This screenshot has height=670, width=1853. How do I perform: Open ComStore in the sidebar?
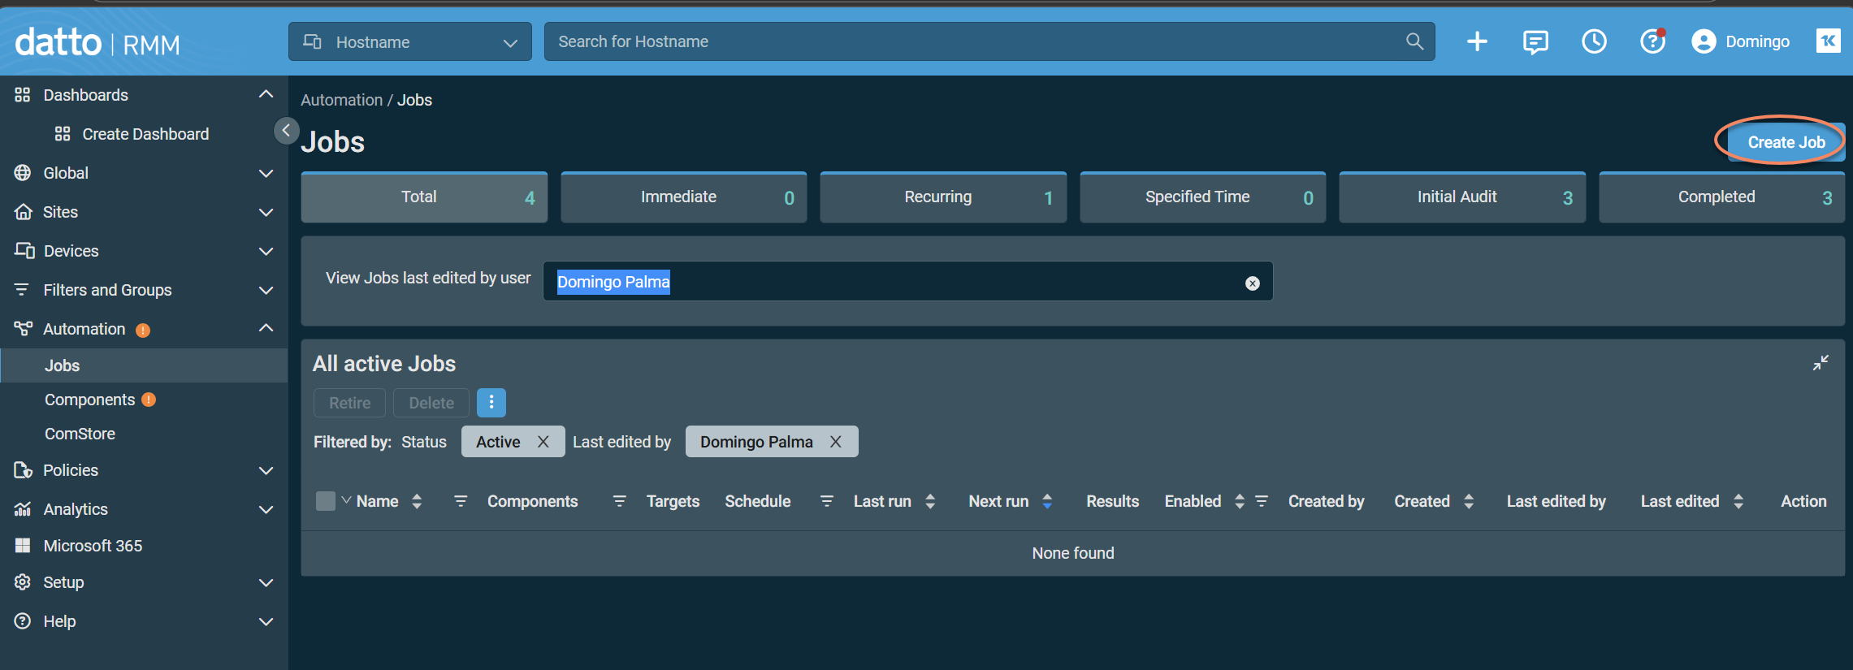coord(80,434)
